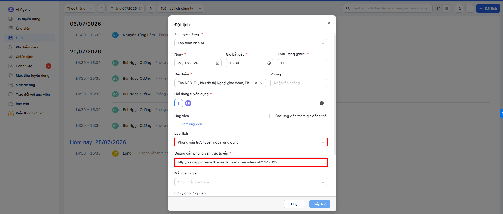Open the Ứng viên sidebar section
The height and width of the screenshot is (214, 503).
tap(23, 28)
